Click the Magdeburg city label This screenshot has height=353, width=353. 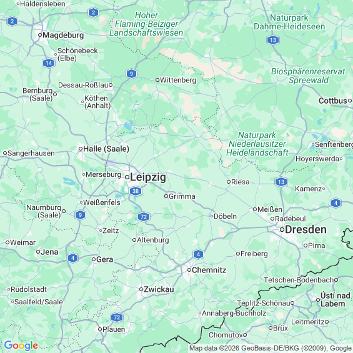63,35
